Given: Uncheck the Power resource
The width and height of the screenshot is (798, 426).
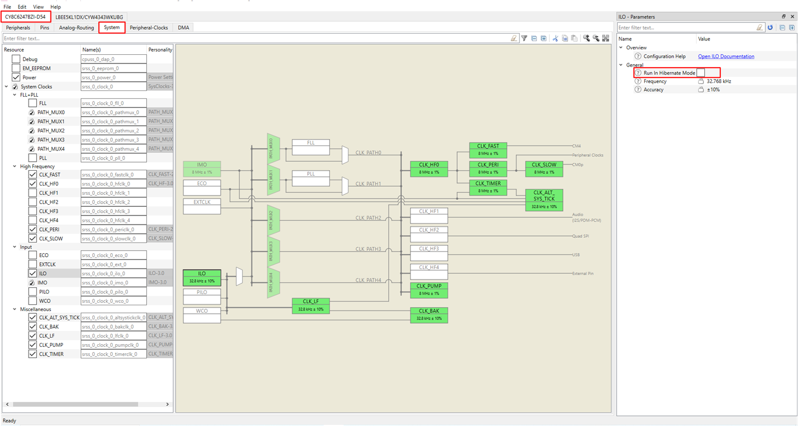Looking at the screenshot, I should pyautogui.click(x=16, y=77).
